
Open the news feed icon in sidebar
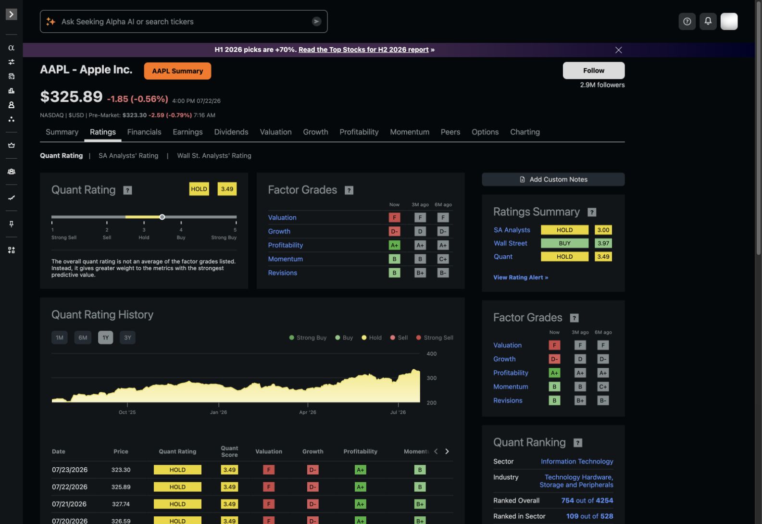click(11, 76)
